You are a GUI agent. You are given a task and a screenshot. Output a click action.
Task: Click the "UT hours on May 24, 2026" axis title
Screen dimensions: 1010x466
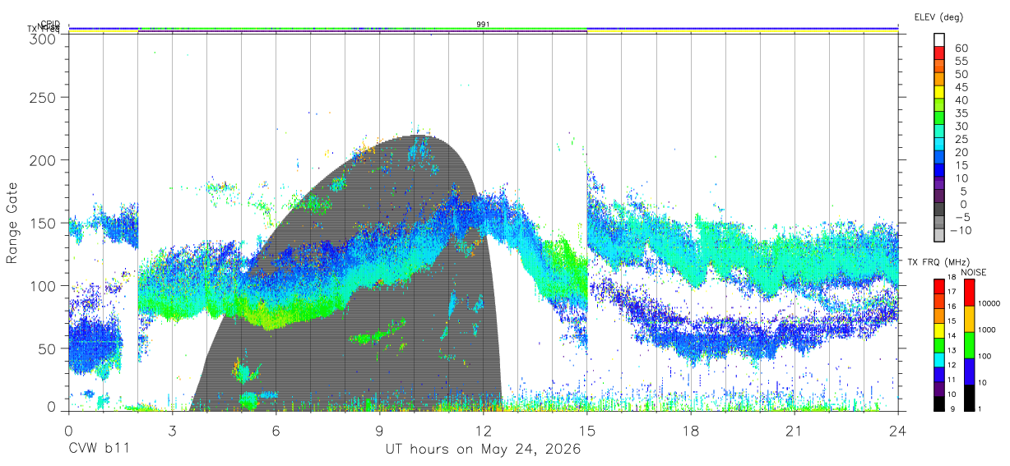(484, 450)
